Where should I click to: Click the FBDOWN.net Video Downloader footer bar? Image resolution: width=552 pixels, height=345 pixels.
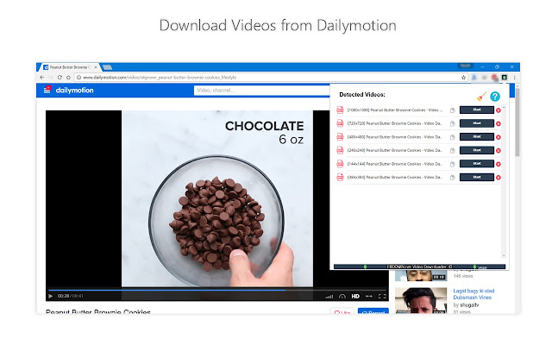pyautogui.click(x=419, y=267)
